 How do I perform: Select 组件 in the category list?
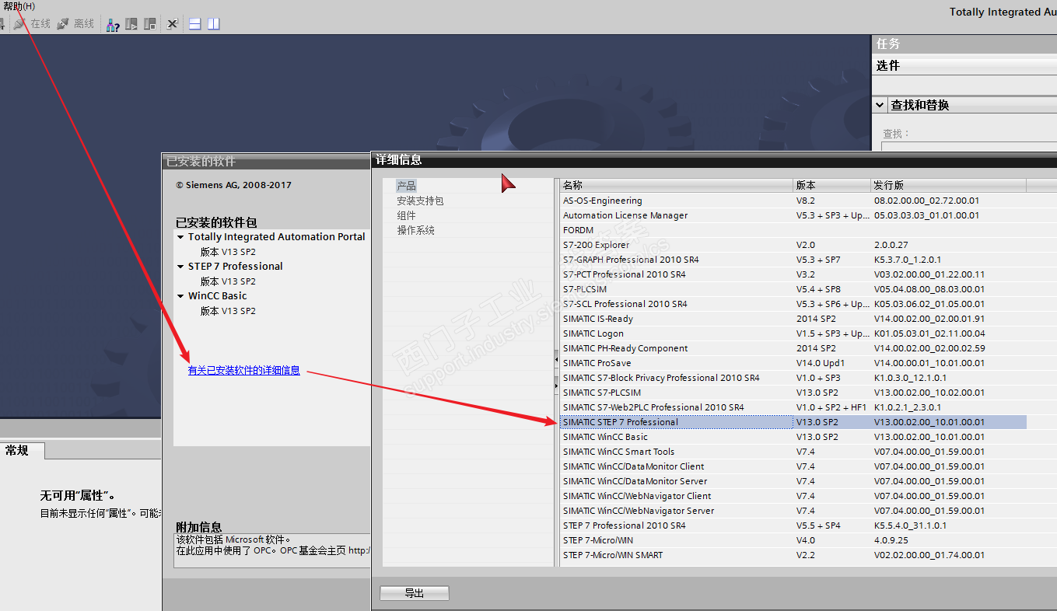[407, 215]
